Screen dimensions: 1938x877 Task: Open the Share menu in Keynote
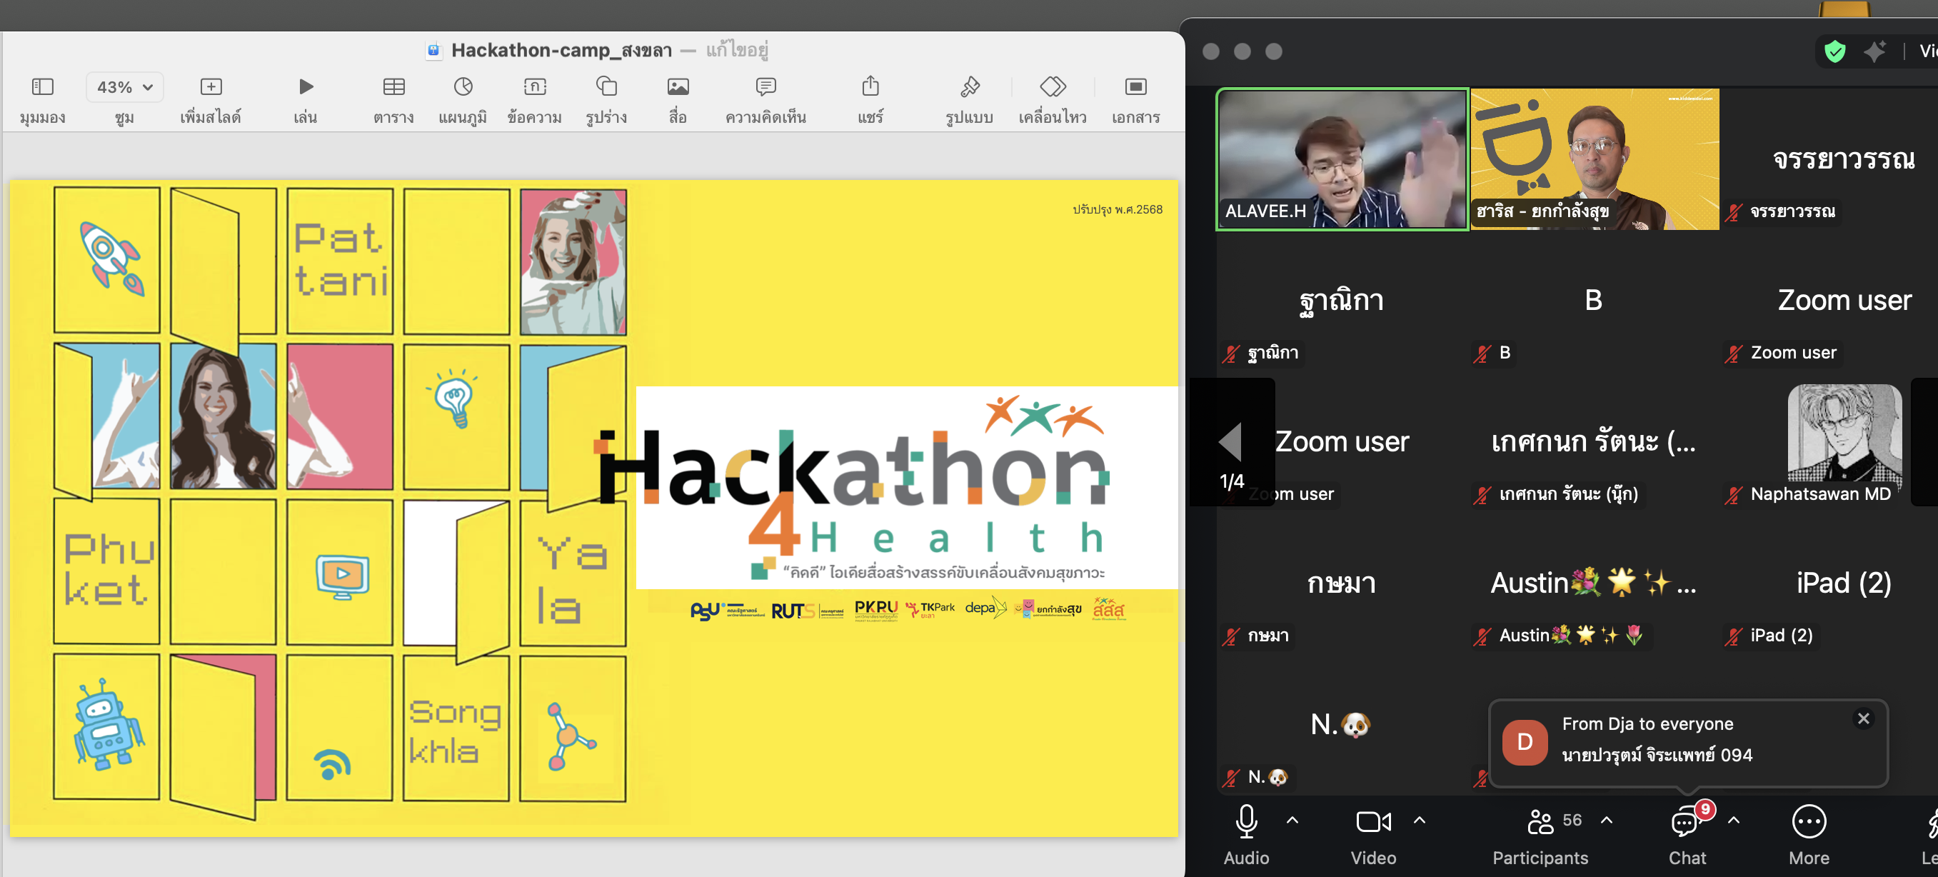tap(870, 87)
